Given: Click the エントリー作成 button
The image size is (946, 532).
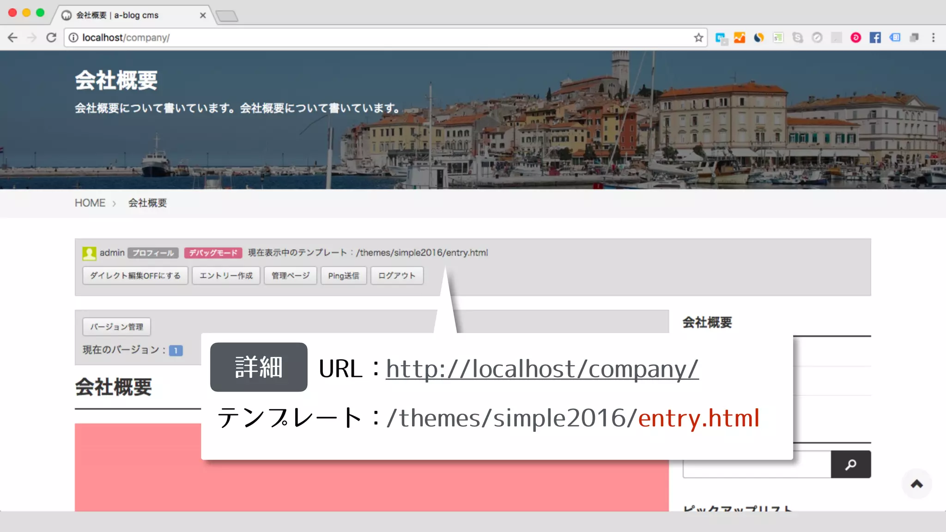Looking at the screenshot, I should [x=226, y=276].
